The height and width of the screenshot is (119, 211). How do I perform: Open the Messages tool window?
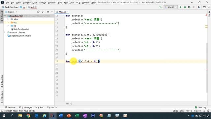(26, 107)
